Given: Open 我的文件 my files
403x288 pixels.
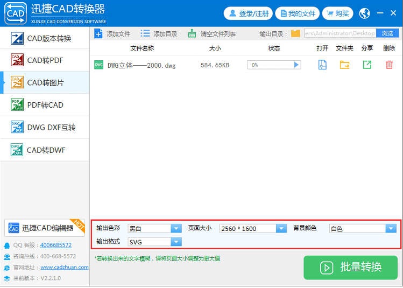Looking at the screenshot, I should [x=298, y=13].
